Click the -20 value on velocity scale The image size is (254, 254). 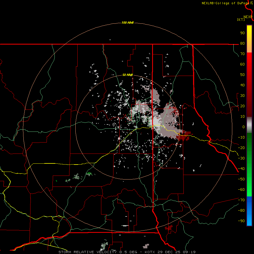click(x=241, y=148)
